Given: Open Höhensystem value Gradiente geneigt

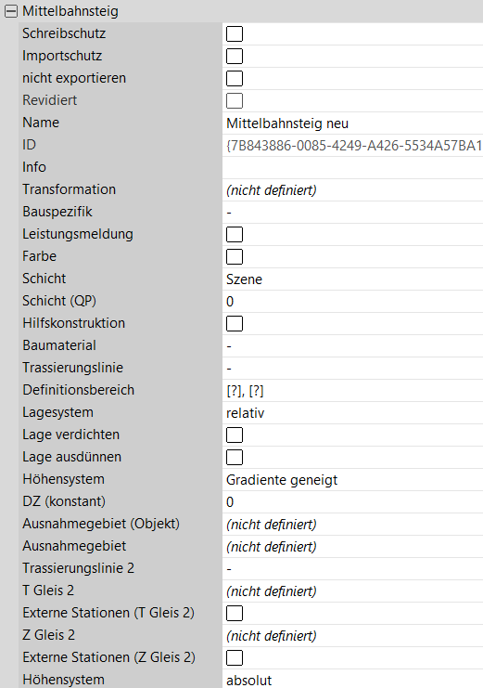Looking at the screenshot, I should click(x=352, y=480).
